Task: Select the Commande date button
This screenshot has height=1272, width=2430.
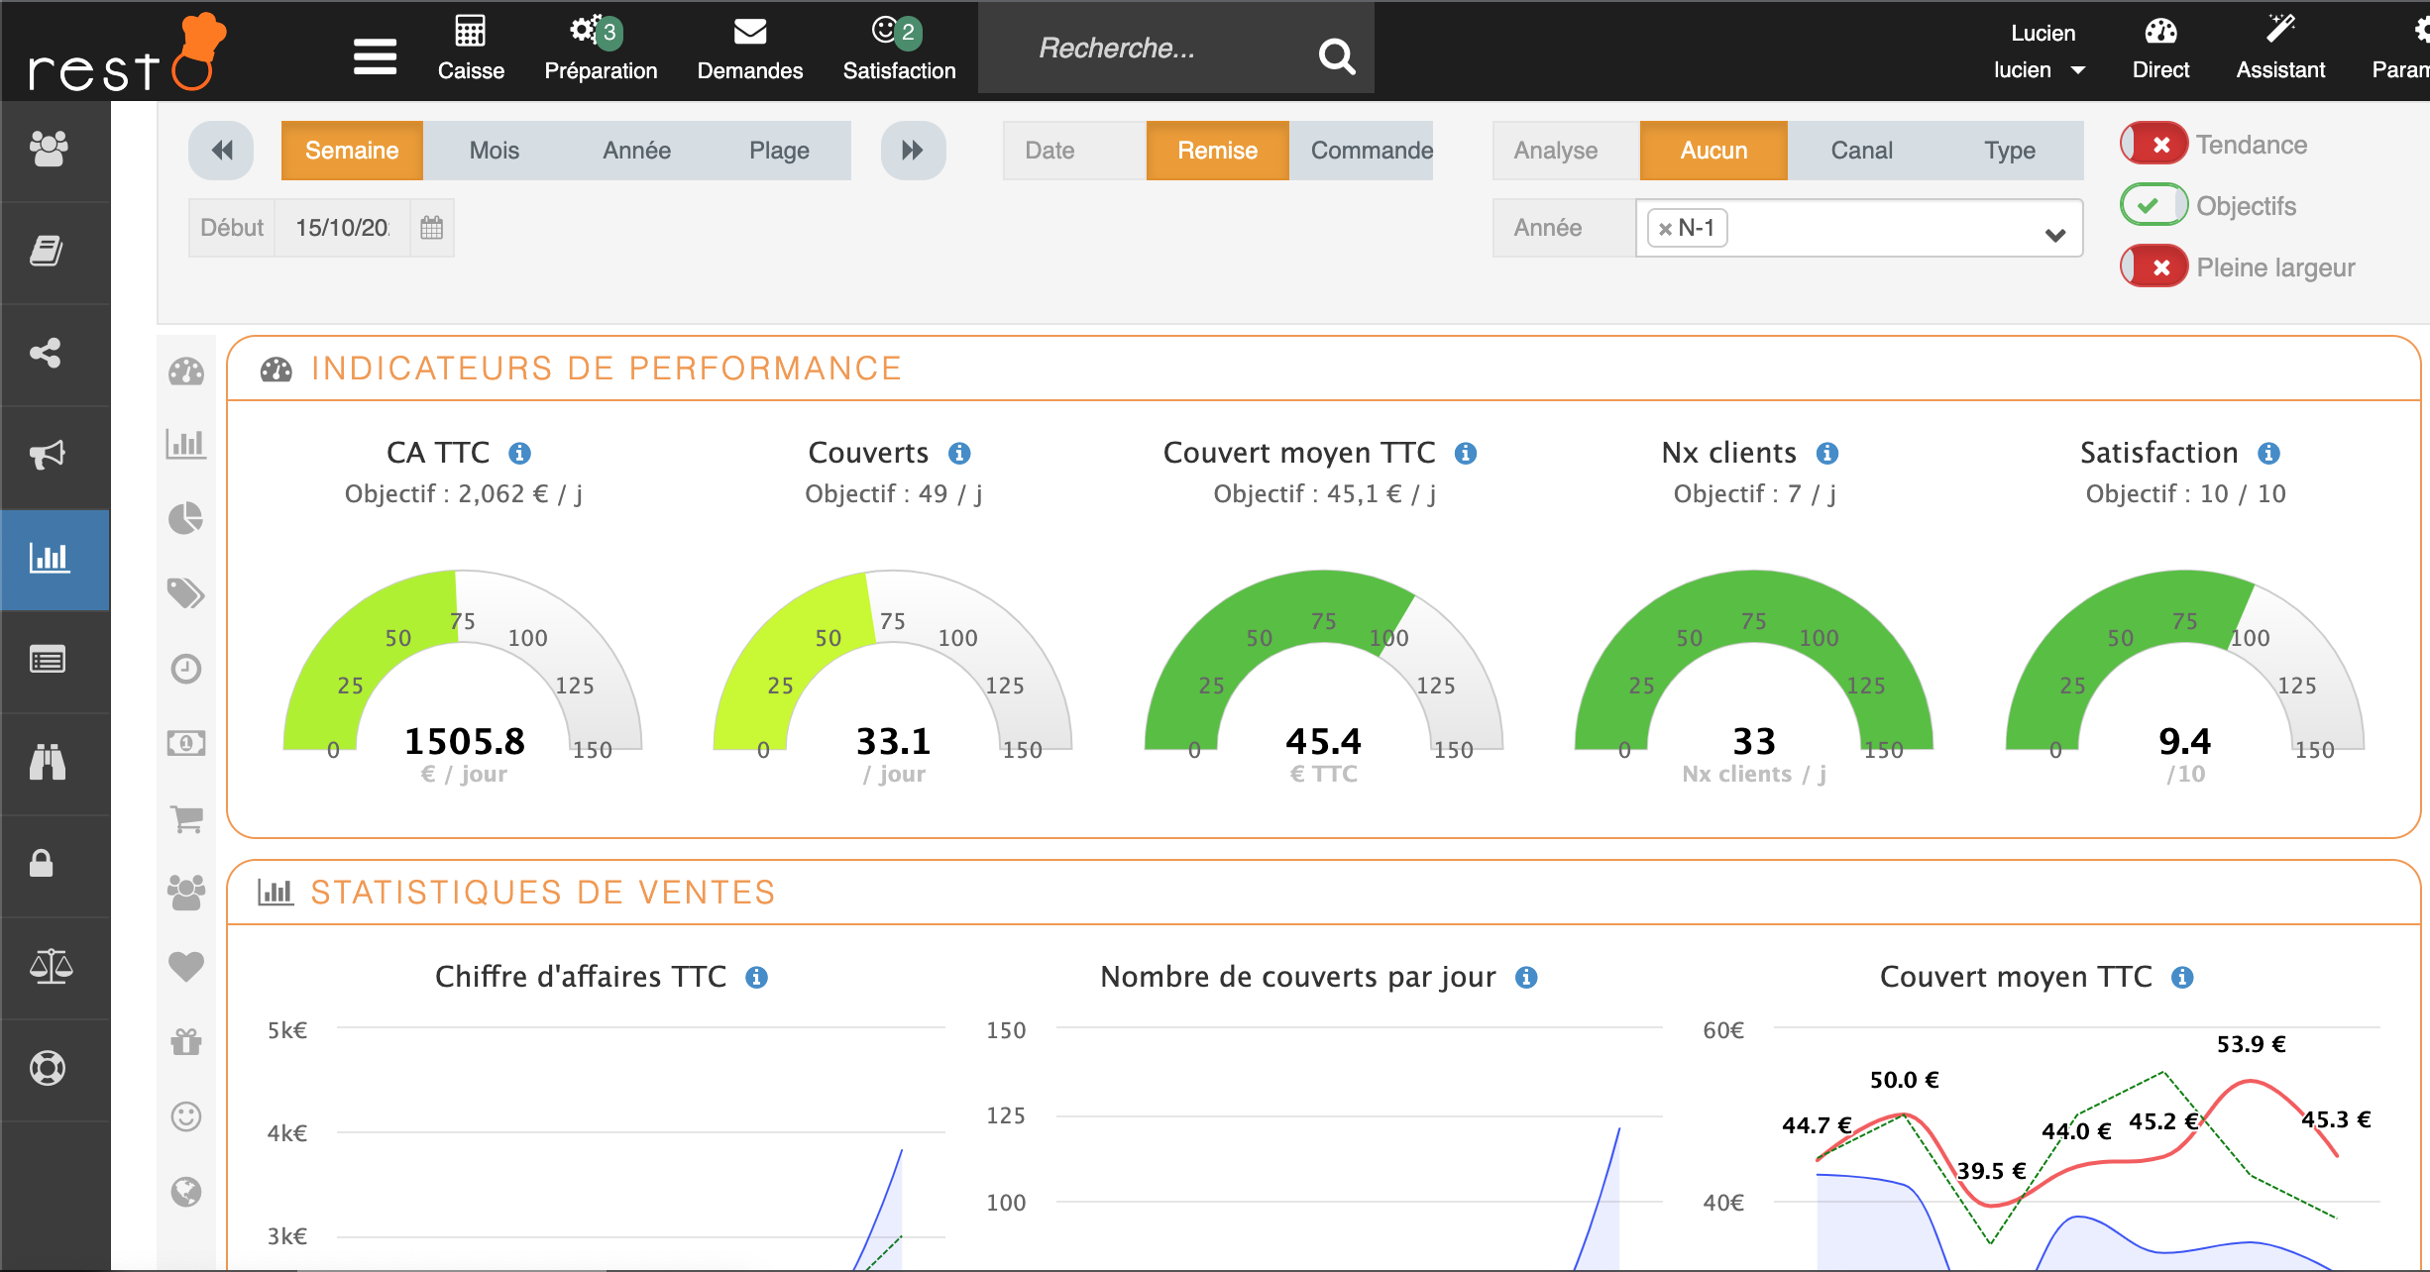Action: coord(1371,151)
